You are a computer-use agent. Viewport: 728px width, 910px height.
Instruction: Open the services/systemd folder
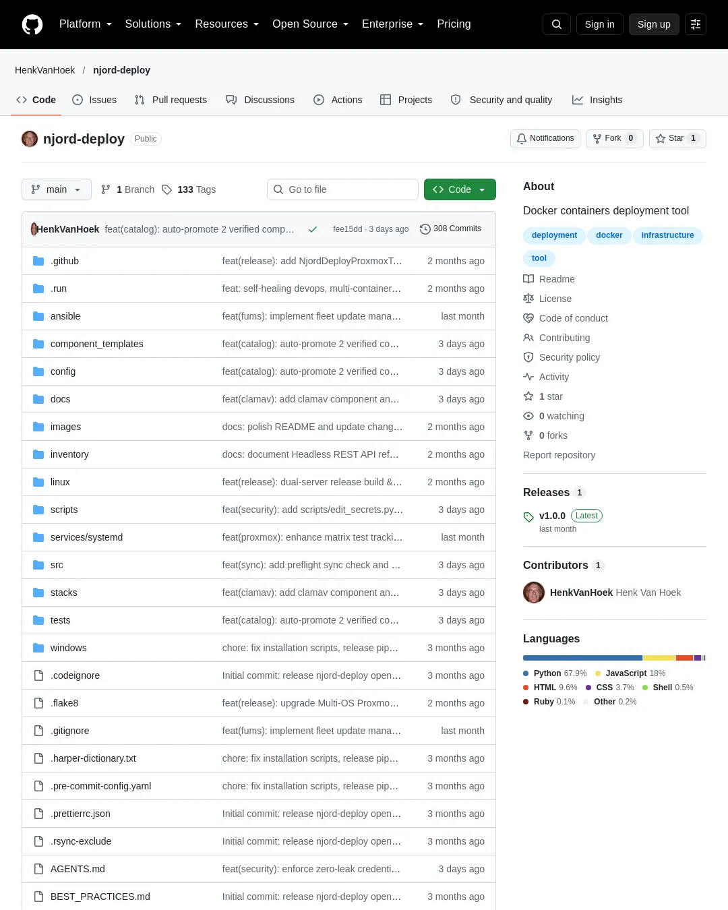point(86,537)
